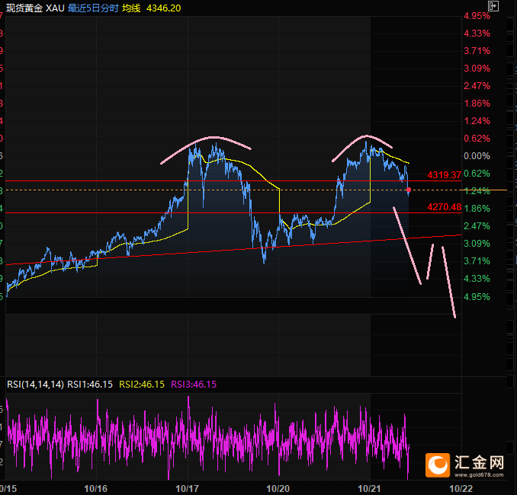Click the magenta RSI3:46.15 readout
517x495 pixels.
click(194, 385)
